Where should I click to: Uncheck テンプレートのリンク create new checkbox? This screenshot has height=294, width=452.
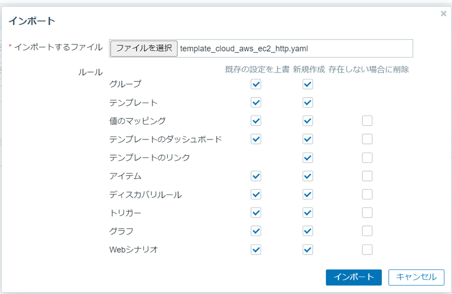pyautogui.click(x=308, y=157)
